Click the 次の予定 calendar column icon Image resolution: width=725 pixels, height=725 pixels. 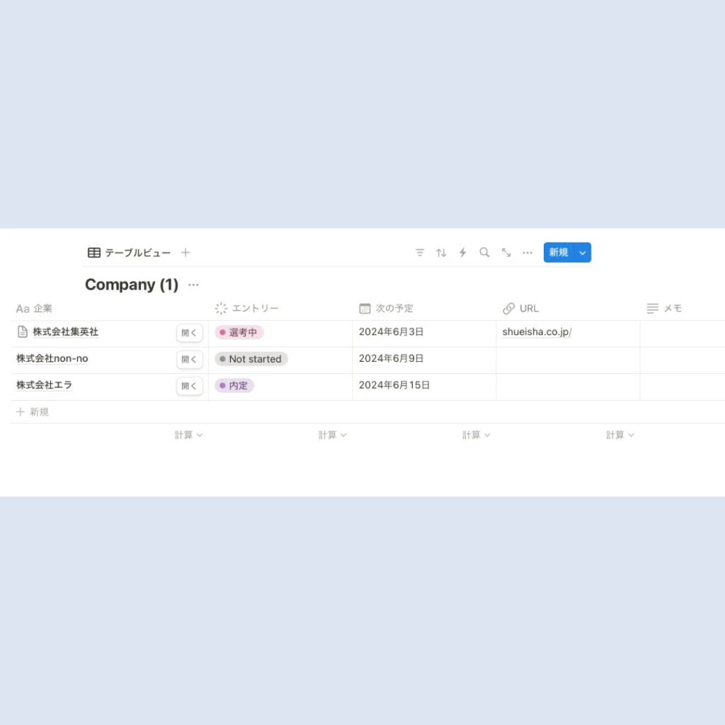(x=365, y=309)
